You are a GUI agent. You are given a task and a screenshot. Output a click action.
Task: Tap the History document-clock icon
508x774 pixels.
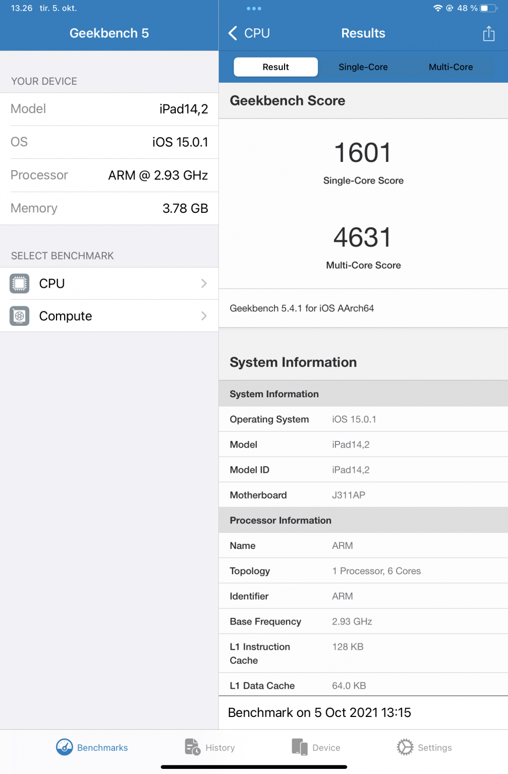192,747
